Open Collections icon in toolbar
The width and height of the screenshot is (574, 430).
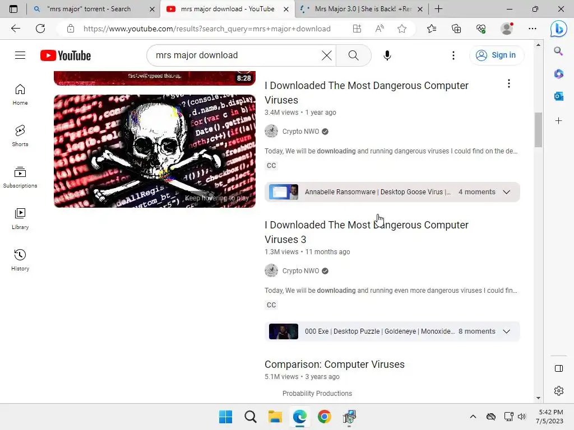(456, 29)
